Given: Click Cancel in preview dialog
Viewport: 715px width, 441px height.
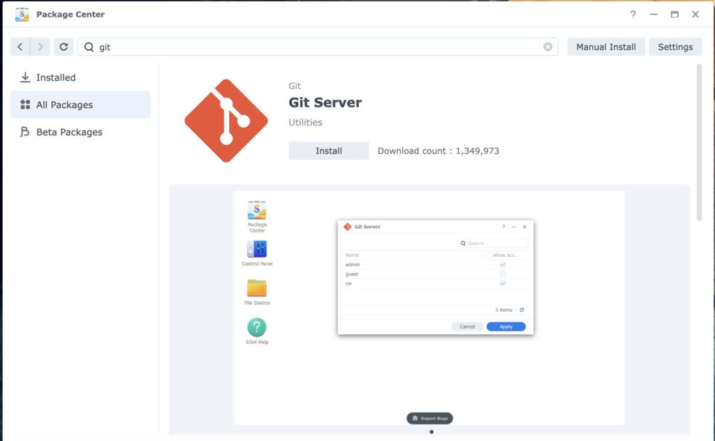Looking at the screenshot, I should (467, 327).
